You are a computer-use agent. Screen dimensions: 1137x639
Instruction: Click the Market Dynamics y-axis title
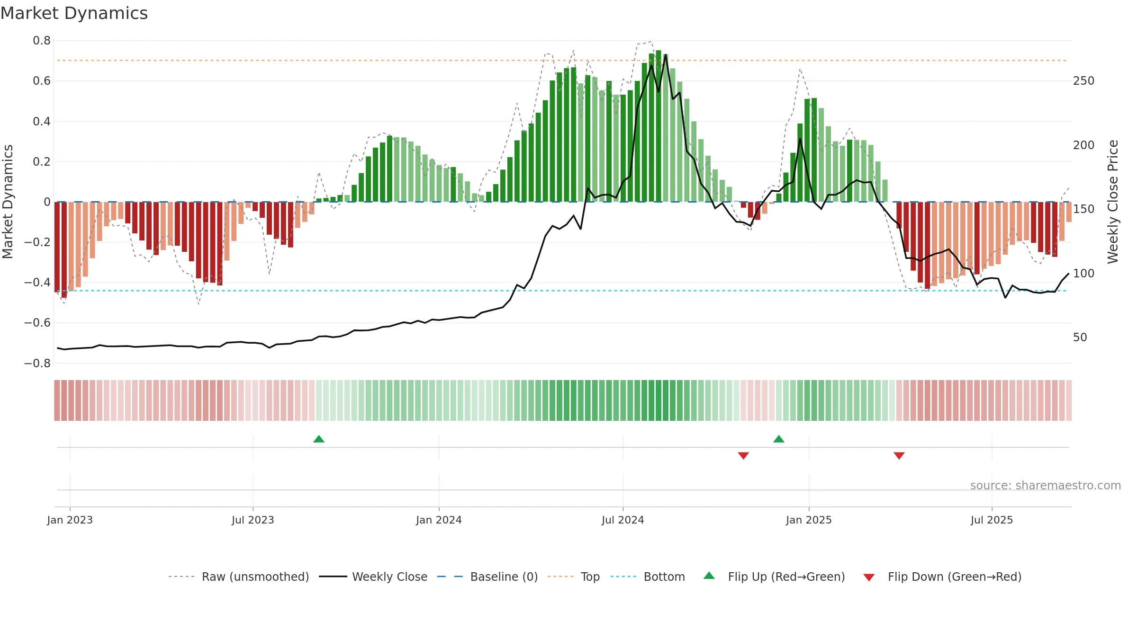8,202
